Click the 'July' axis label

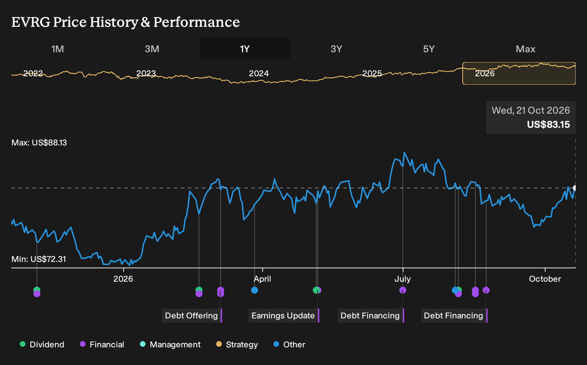[x=403, y=279]
